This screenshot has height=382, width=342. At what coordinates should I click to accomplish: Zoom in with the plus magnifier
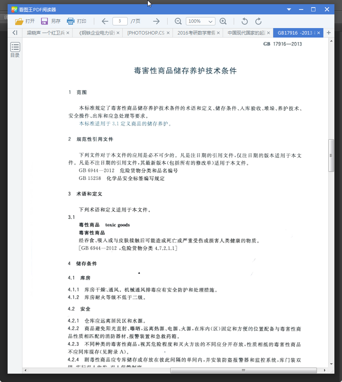click(x=223, y=21)
